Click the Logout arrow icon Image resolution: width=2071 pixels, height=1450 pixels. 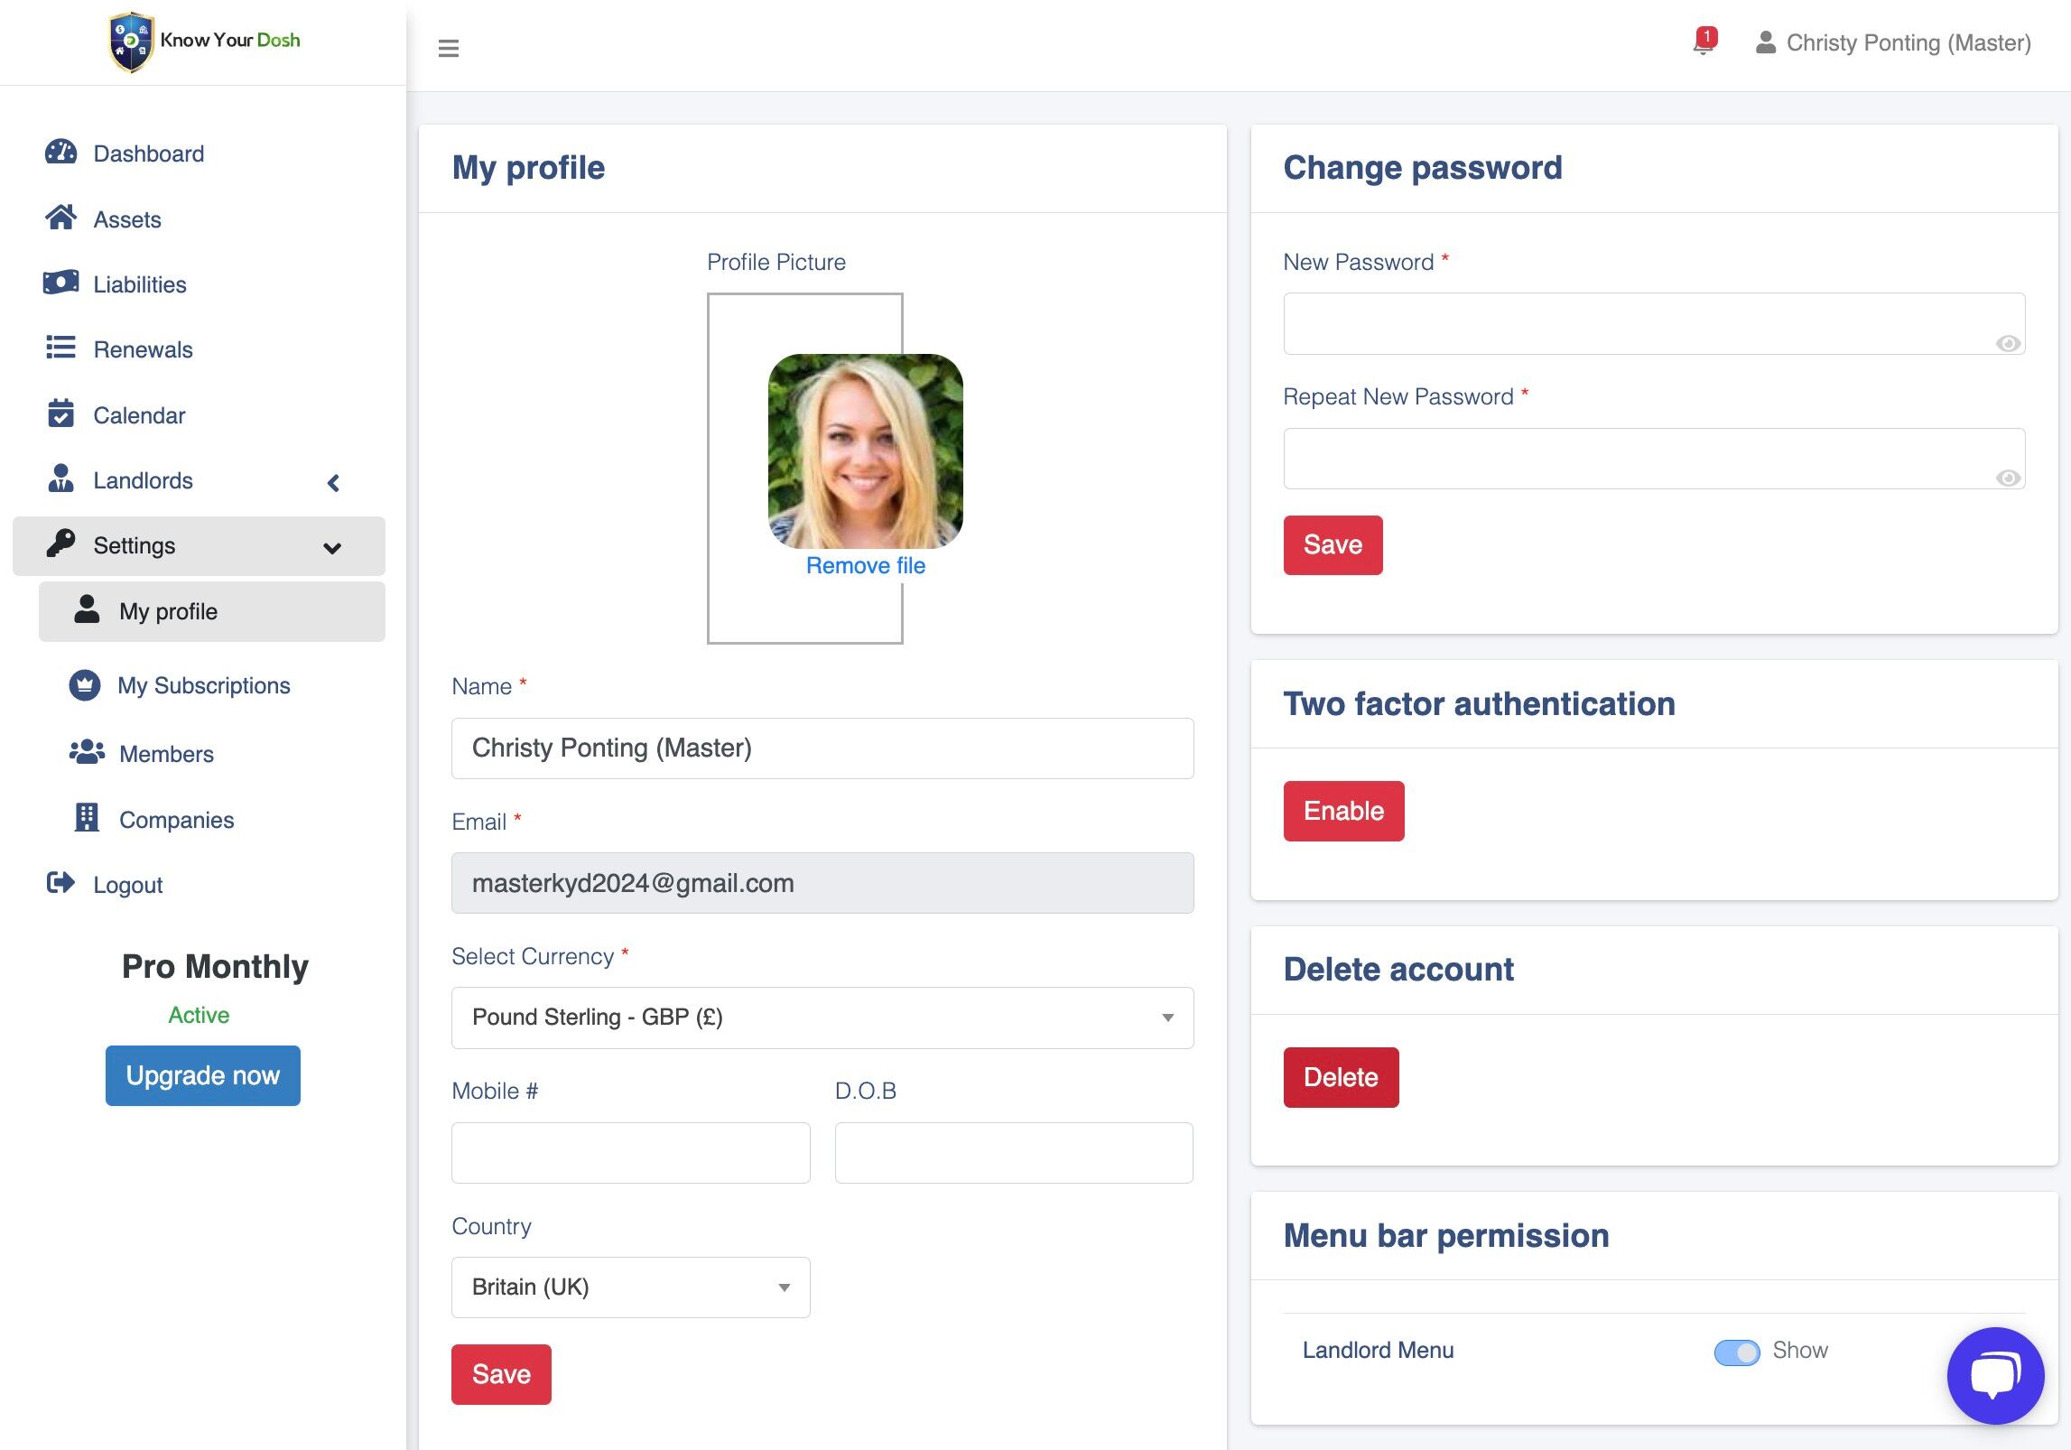[60, 883]
